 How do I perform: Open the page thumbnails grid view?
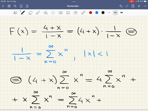(9, 6)
